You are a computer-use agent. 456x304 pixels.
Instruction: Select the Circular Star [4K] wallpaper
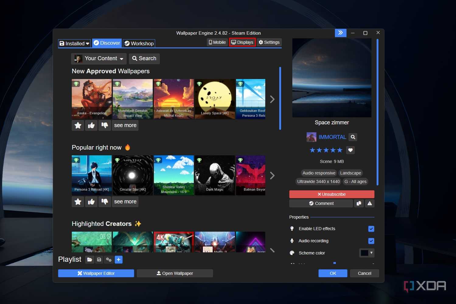pos(133,175)
